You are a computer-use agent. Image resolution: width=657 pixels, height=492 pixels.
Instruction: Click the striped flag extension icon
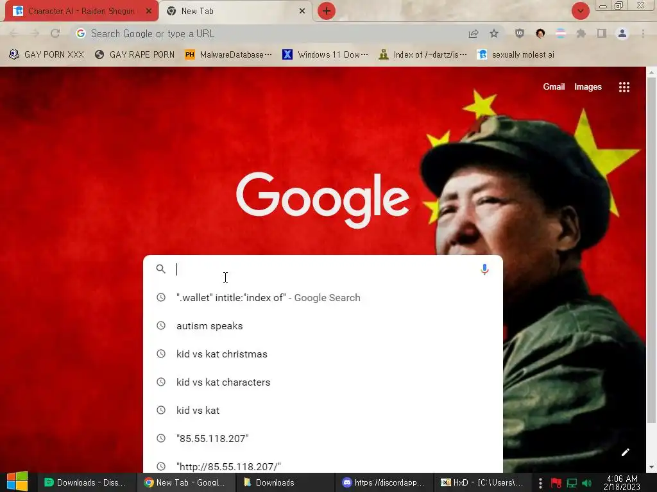[x=561, y=33]
